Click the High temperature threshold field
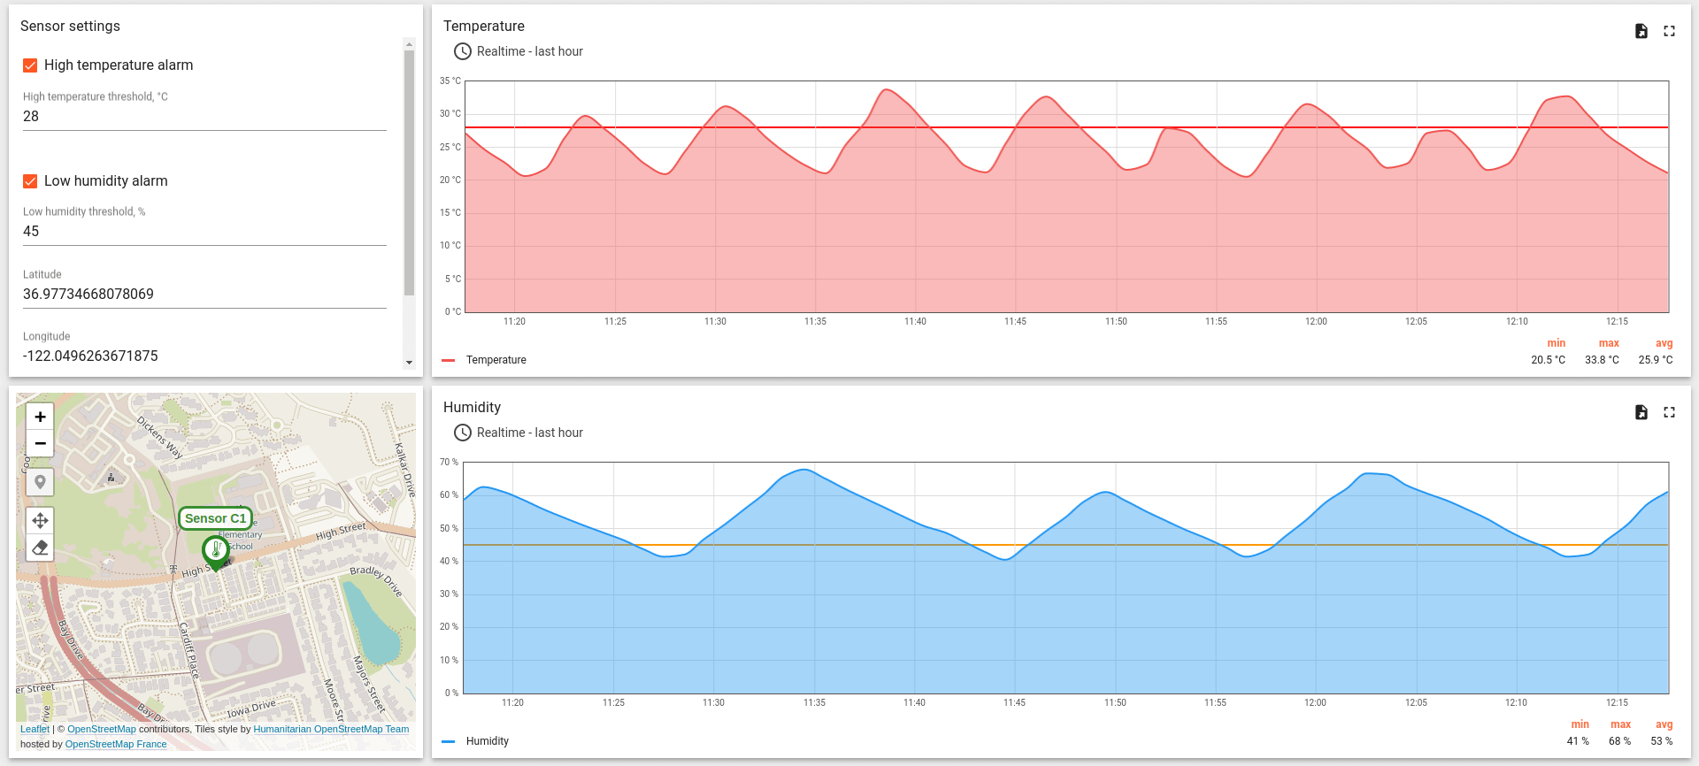Image resolution: width=1699 pixels, height=766 pixels. click(x=204, y=117)
